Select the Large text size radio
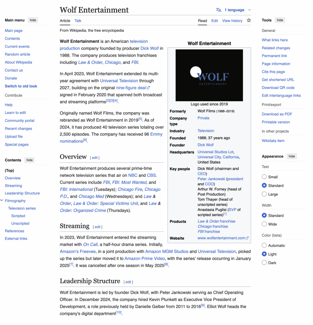 (x=264, y=194)
